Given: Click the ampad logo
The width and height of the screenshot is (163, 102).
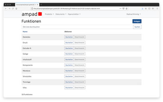Looking at the screenshot, I should click(x=32, y=14).
